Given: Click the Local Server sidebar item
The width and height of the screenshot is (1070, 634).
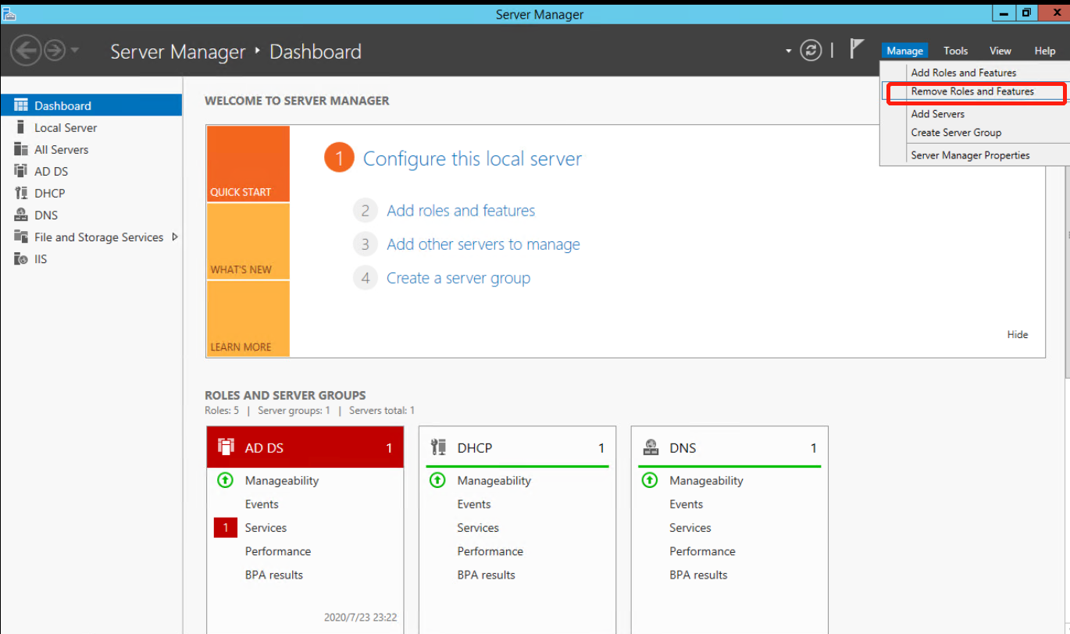Looking at the screenshot, I should [65, 127].
